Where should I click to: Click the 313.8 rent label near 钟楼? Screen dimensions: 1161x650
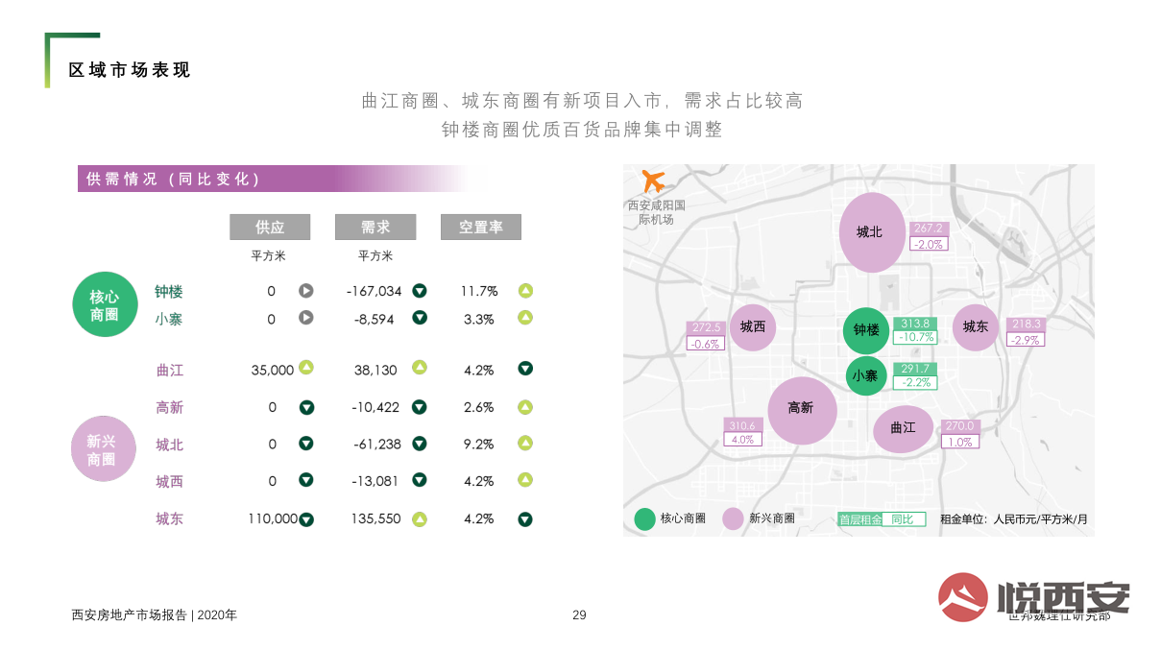point(914,324)
